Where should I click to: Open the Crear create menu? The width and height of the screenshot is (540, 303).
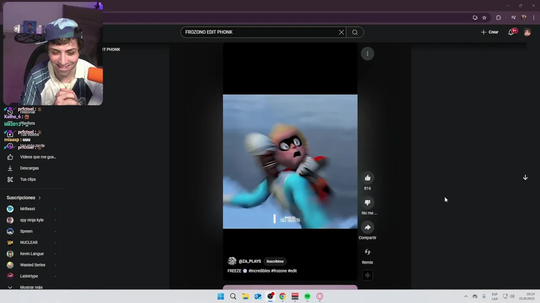(490, 32)
